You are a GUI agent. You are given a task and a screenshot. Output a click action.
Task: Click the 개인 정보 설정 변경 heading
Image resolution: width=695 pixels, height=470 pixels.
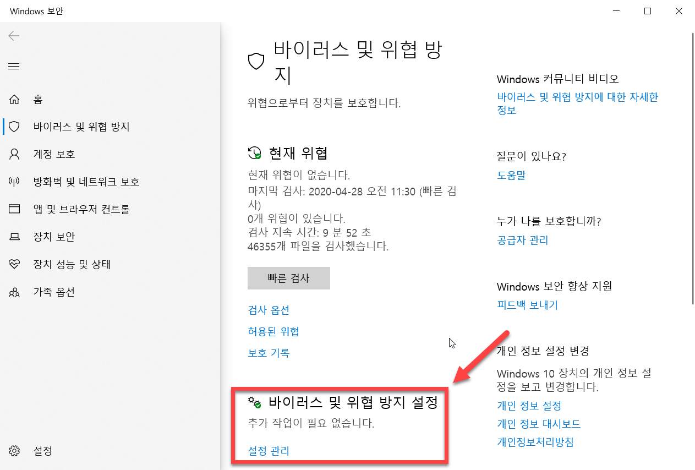tap(543, 351)
